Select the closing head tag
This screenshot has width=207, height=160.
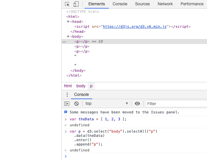click(78, 32)
